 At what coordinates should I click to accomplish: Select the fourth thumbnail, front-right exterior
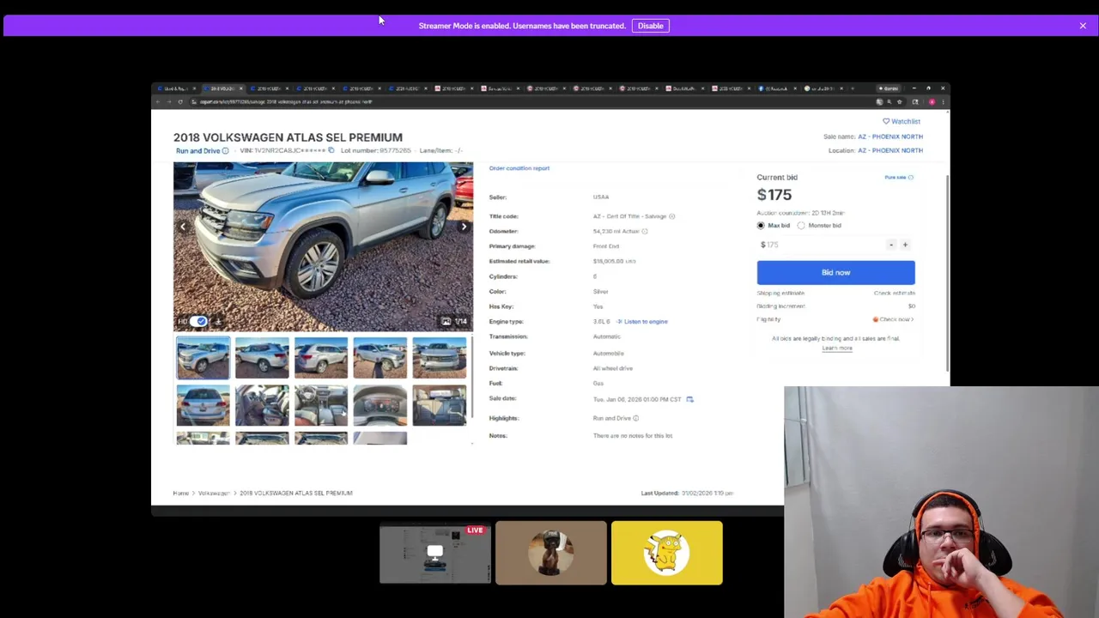click(x=380, y=358)
